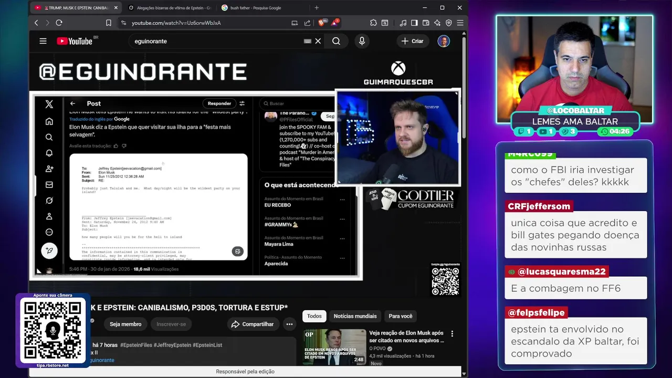
Task: Open a new browser tab
Action: click(317, 8)
